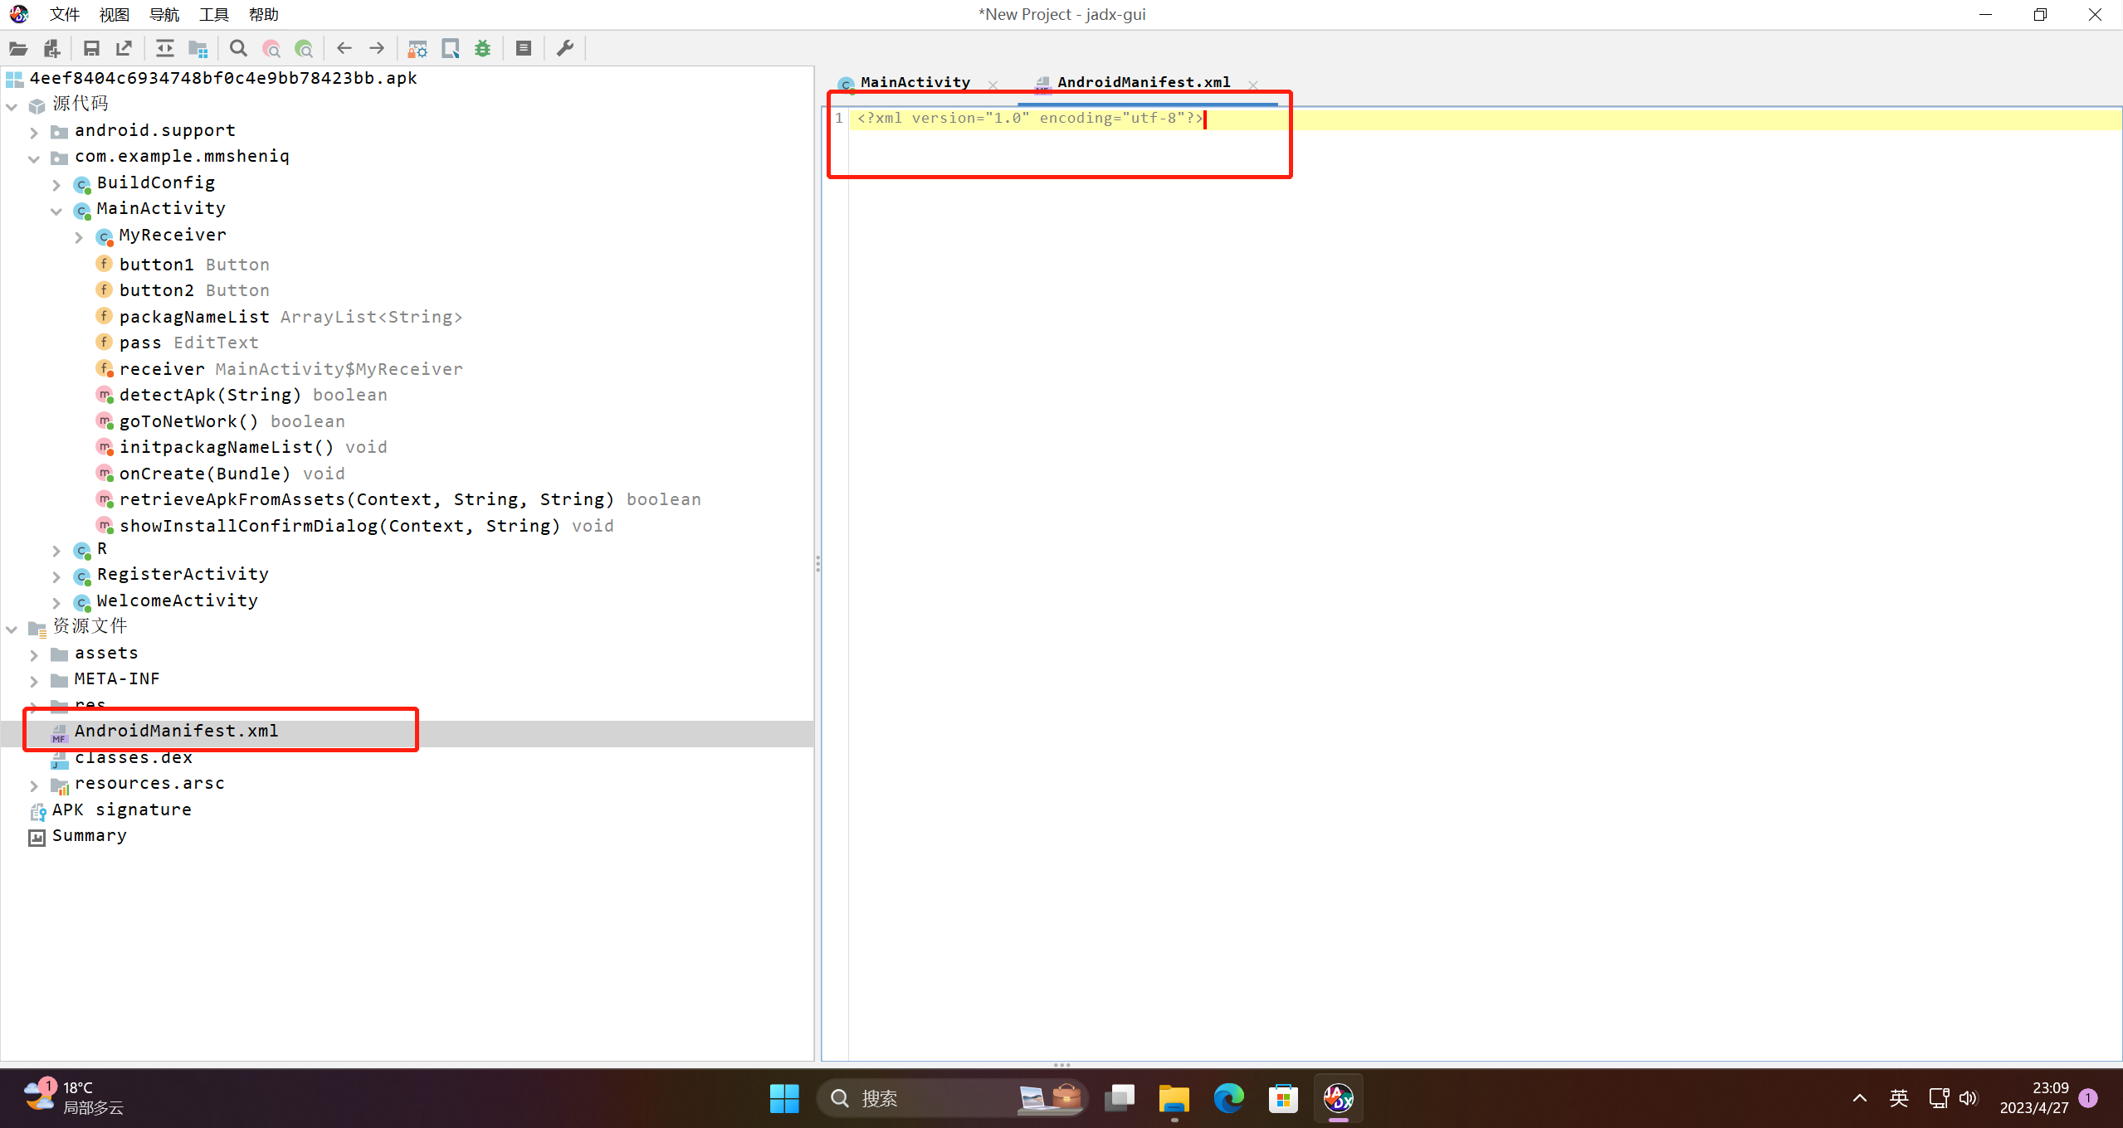Click the taskbar search box
2123x1128 pixels.
pyautogui.click(x=950, y=1098)
